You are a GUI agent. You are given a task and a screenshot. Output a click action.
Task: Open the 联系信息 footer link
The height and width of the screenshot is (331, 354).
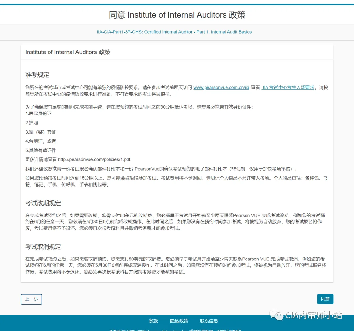coord(209,321)
